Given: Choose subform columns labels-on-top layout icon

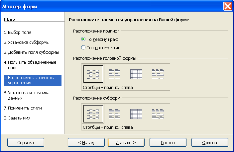Looking at the screenshot, I should pos(114,114).
